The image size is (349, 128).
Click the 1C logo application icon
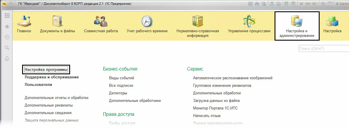click(x=4, y=4)
